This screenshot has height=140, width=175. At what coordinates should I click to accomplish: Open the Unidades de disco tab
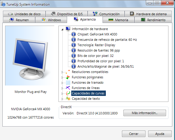click(x=24, y=14)
